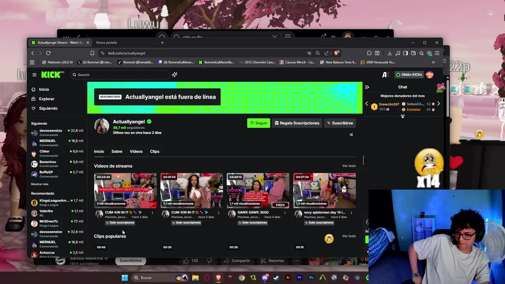Image resolution: width=505 pixels, height=284 pixels.
Task: Bookmark this page icon
Action: pyautogui.click(x=92, y=53)
